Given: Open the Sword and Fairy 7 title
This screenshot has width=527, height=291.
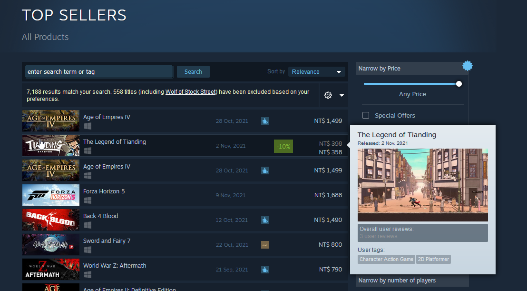Looking at the screenshot, I should tap(107, 241).
